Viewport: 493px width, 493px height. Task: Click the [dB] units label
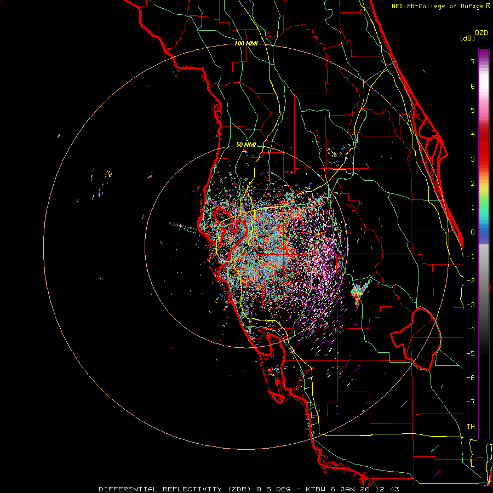click(468, 38)
